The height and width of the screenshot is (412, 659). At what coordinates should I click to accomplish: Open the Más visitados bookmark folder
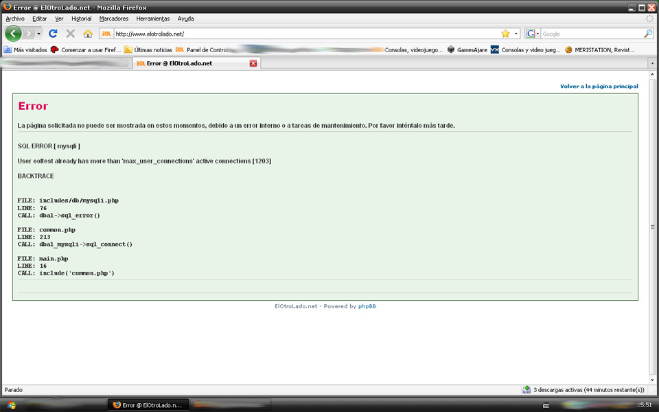point(25,49)
